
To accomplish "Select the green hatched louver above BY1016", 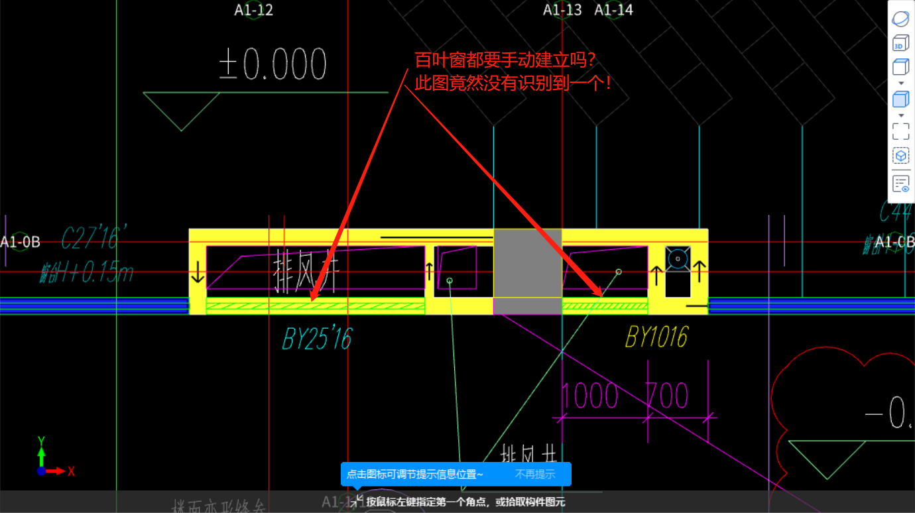I will point(605,306).
